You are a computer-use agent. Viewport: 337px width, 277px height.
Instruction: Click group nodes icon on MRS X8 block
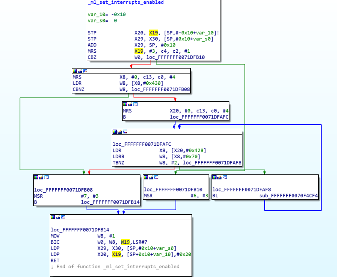coord(85,71)
